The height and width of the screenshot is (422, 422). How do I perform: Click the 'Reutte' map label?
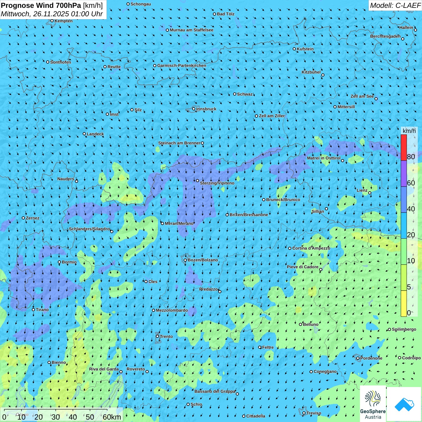[x=114, y=67]
